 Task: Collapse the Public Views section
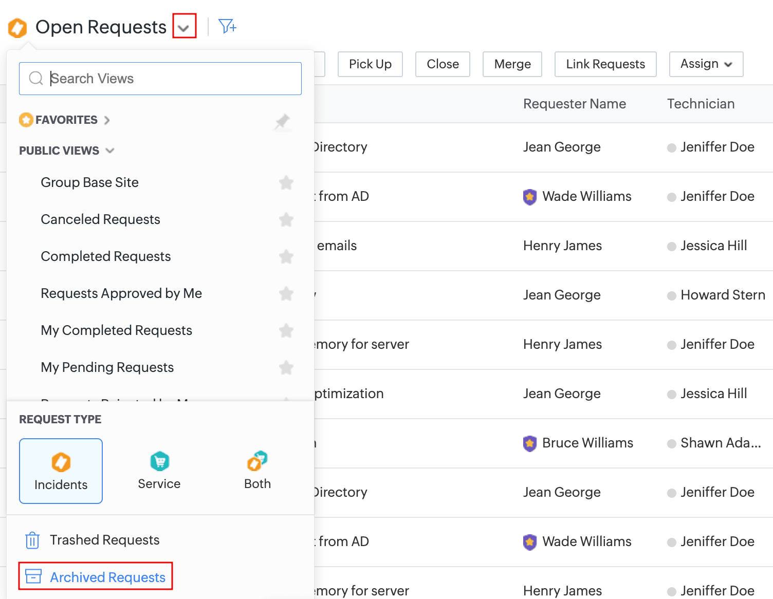(110, 151)
